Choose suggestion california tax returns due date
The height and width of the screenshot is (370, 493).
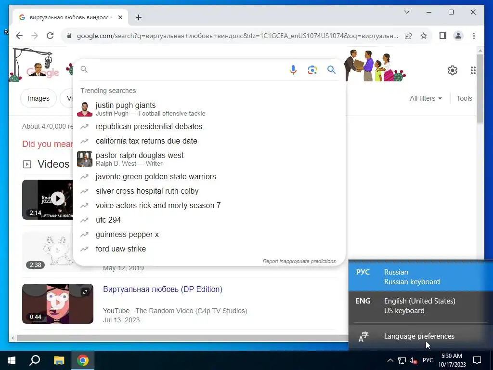pos(209,141)
